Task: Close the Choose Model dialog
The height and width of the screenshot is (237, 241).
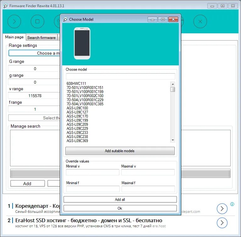Action: click(x=173, y=19)
